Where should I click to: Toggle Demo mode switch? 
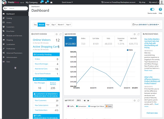152,9
